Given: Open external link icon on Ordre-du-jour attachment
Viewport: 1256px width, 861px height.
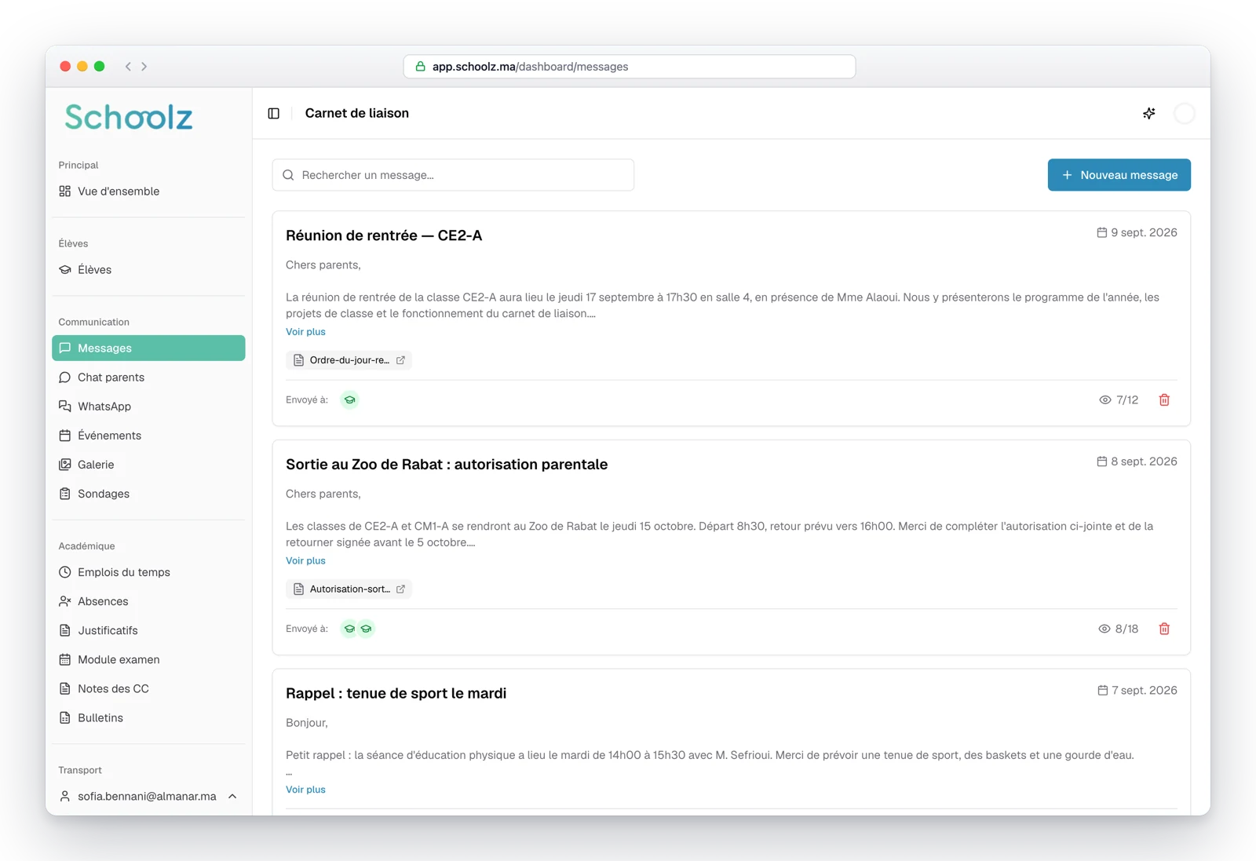Looking at the screenshot, I should pyautogui.click(x=400, y=360).
